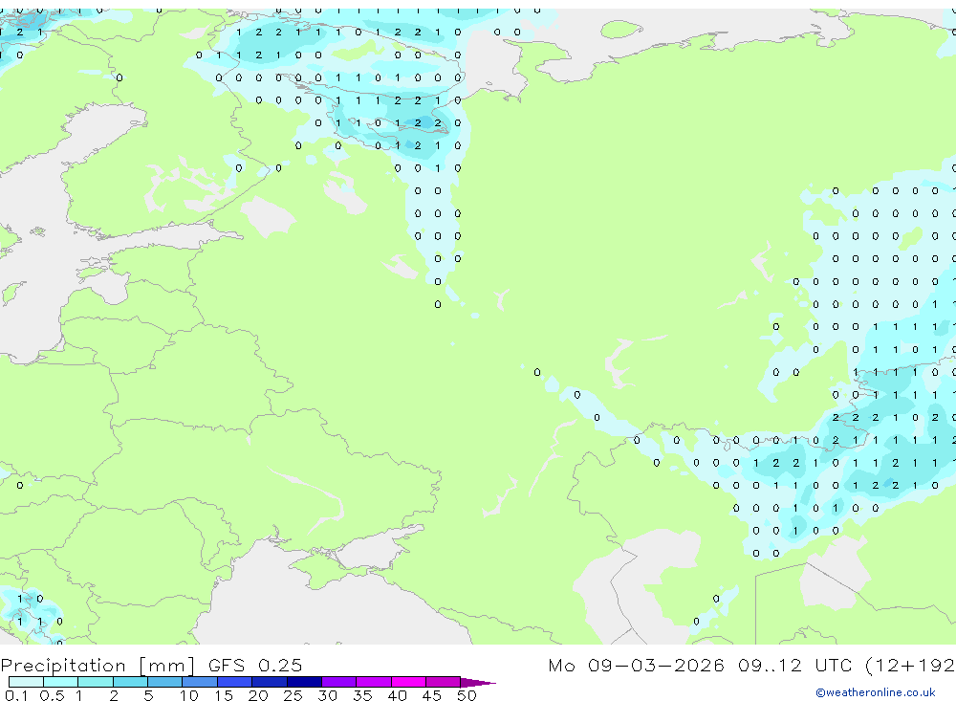Click the '40' legend scale label

pyautogui.click(x=397, y=695)
